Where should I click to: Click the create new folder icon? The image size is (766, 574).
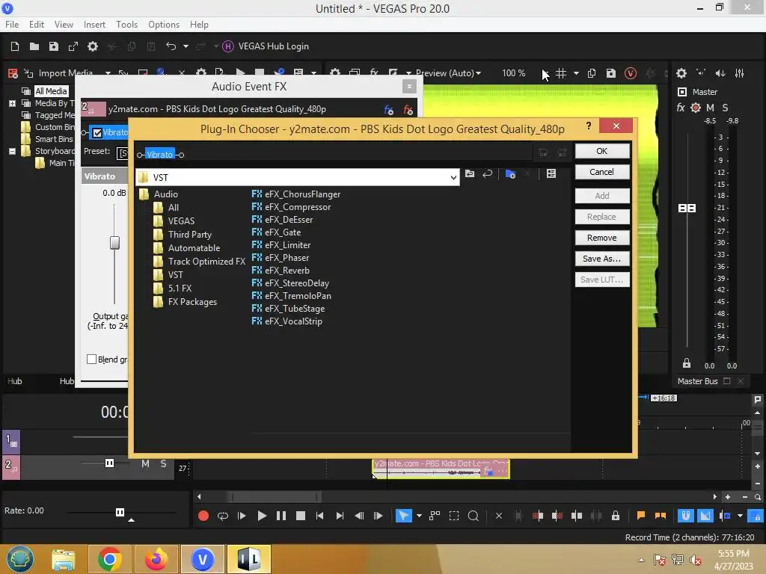coord(510,173)
